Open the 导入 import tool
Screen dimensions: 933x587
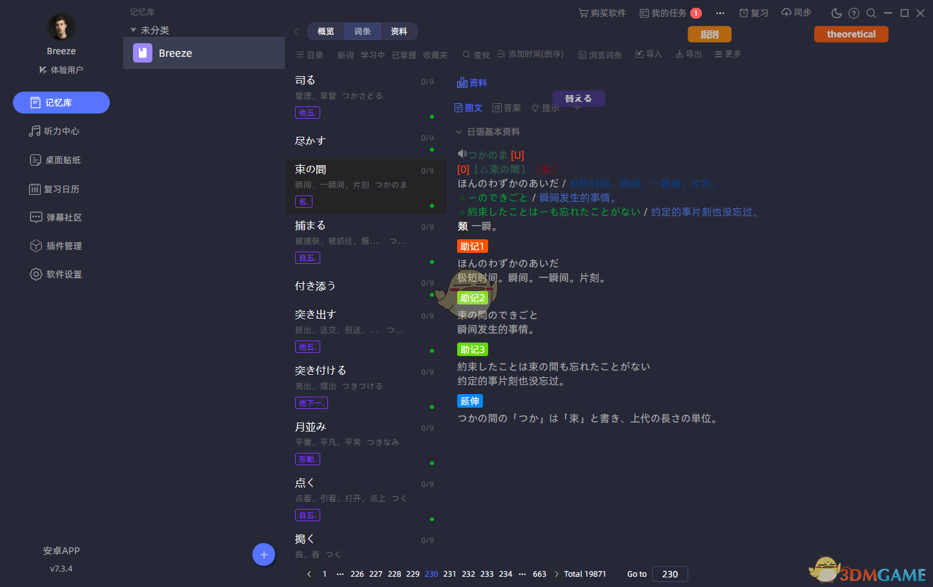pos(648,54)
